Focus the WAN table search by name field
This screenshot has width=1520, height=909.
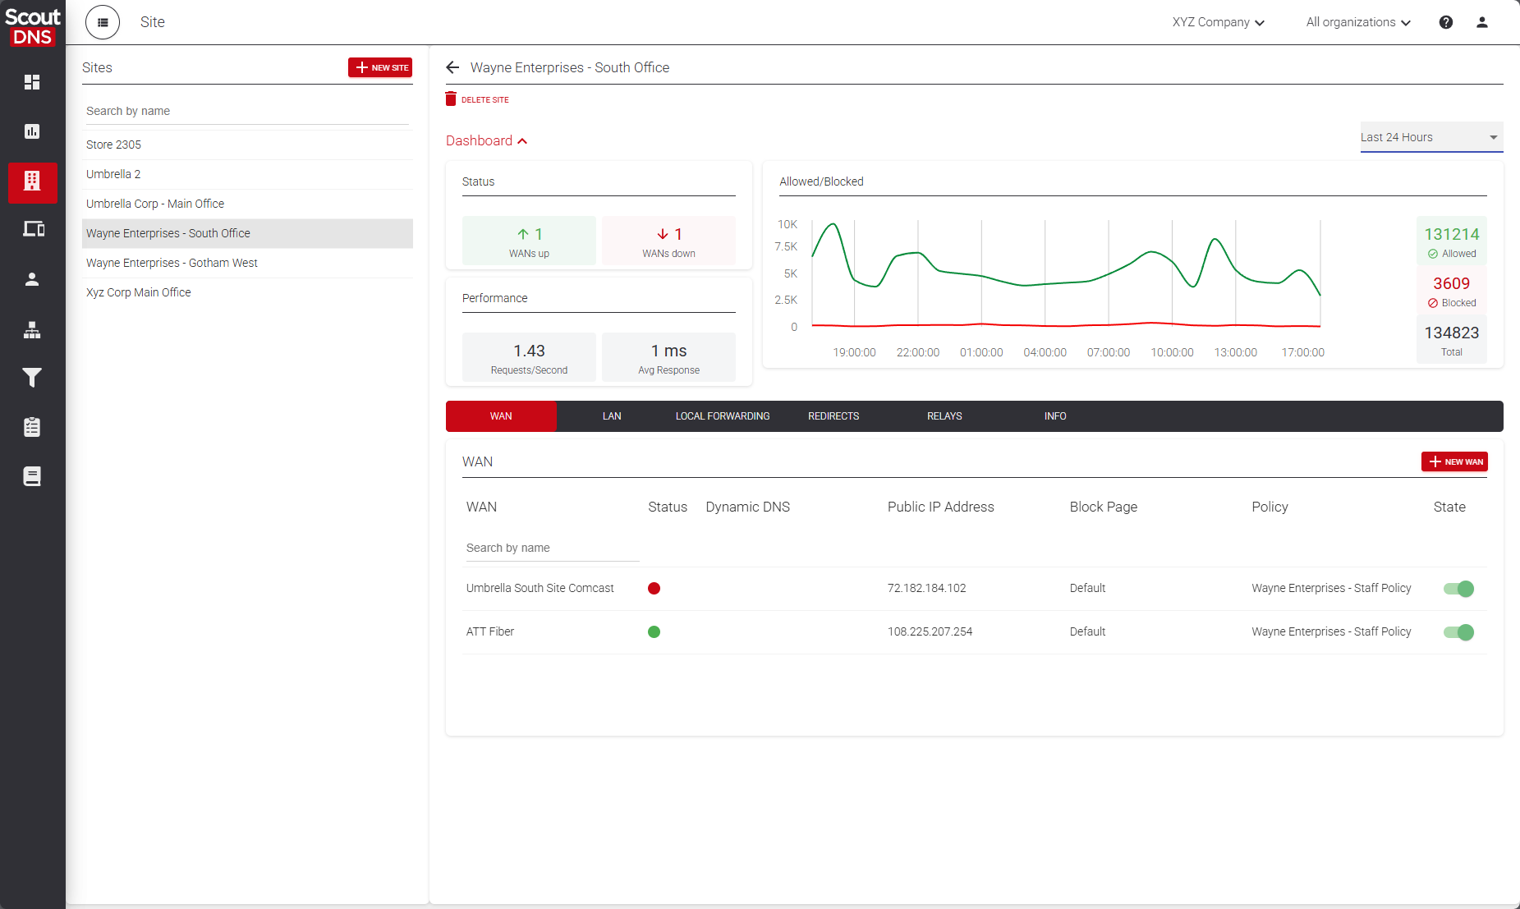point(553,548)
